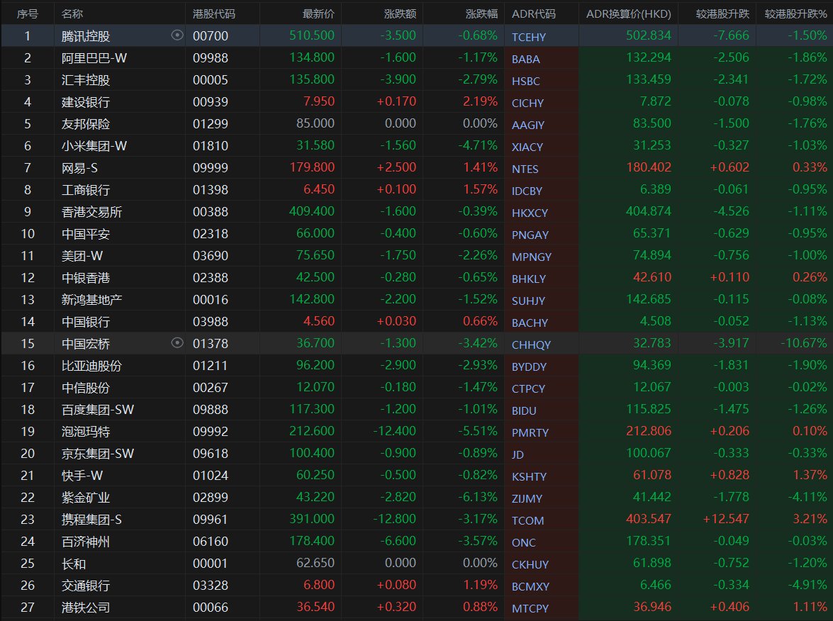Screen dimensions: 833x621
Task: Click the circle icon beside 中国宏桥
Action: pyautogui.click(x=177, y=344)
